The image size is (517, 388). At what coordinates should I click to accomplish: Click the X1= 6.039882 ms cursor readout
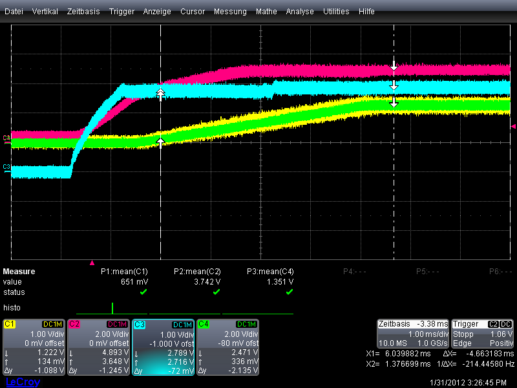click(x=399, y=354)
